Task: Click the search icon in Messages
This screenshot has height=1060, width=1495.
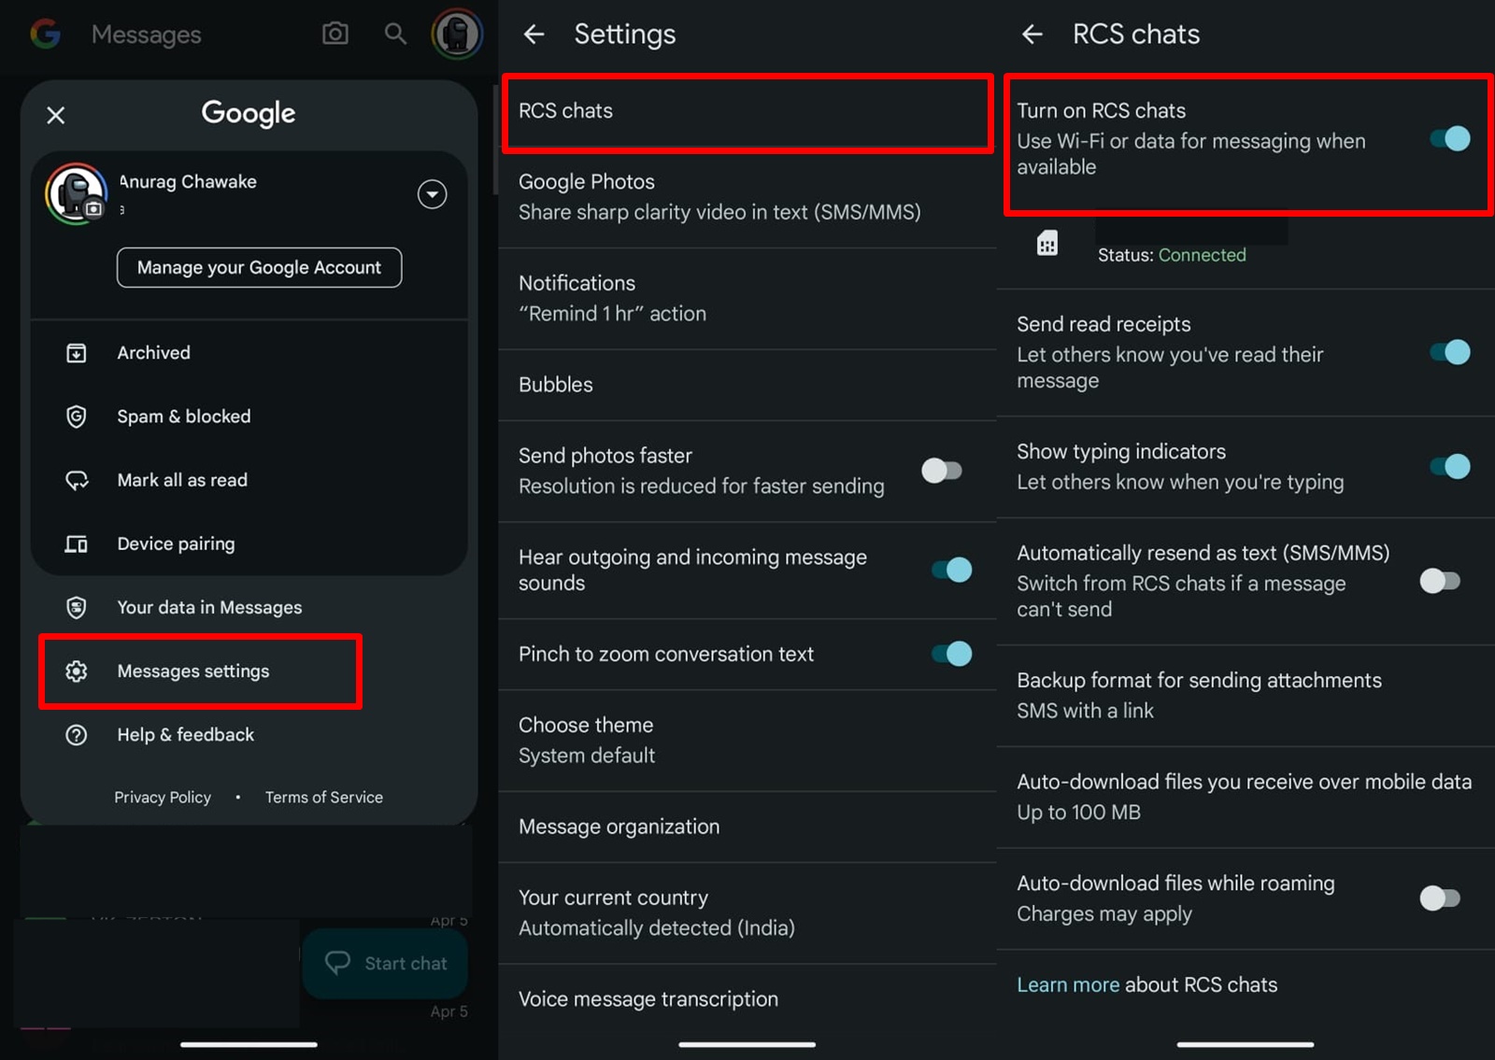Action: 394,34
